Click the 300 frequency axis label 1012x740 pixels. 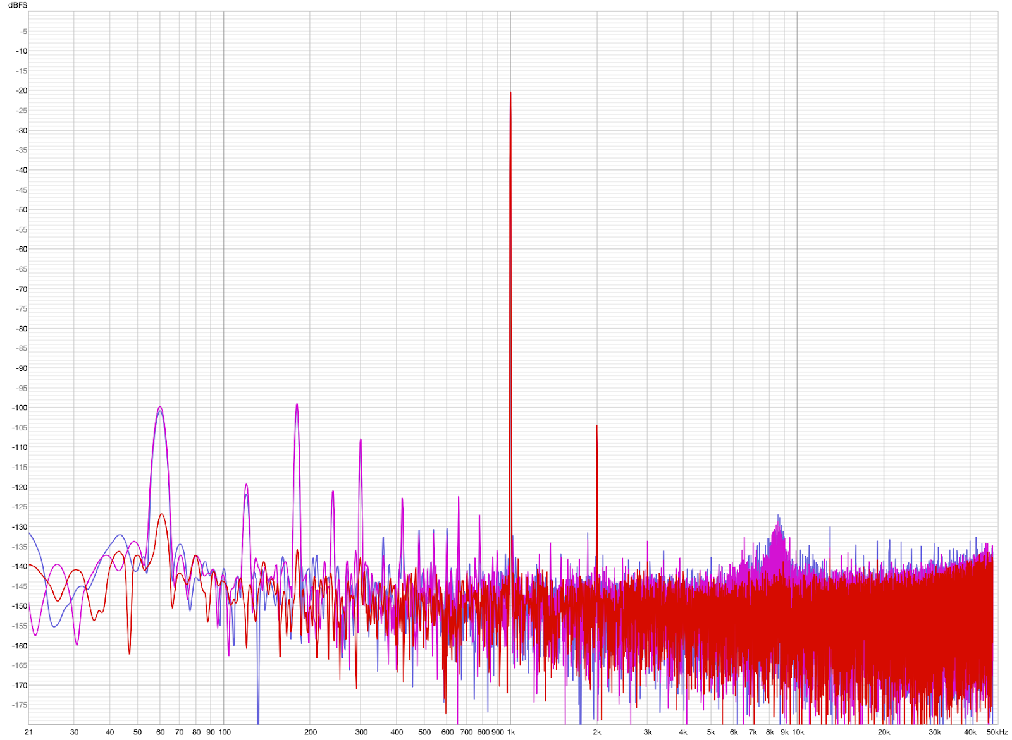click(361, 732)
